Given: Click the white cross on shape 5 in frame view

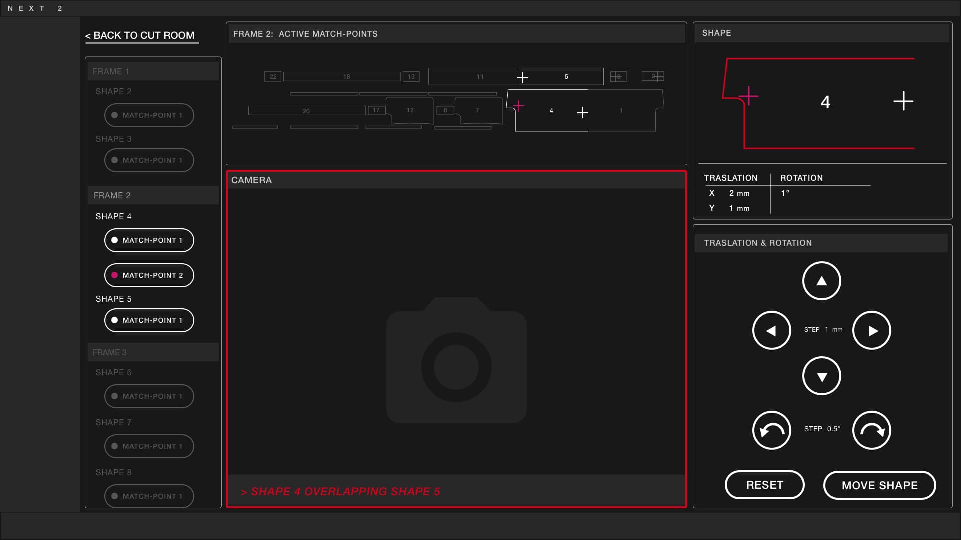Looking at the screenshot, I should 522,77.
